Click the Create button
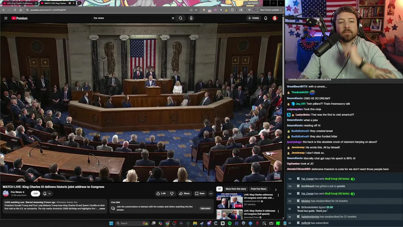This screenshot has height=227, width=403. point(253,18)
